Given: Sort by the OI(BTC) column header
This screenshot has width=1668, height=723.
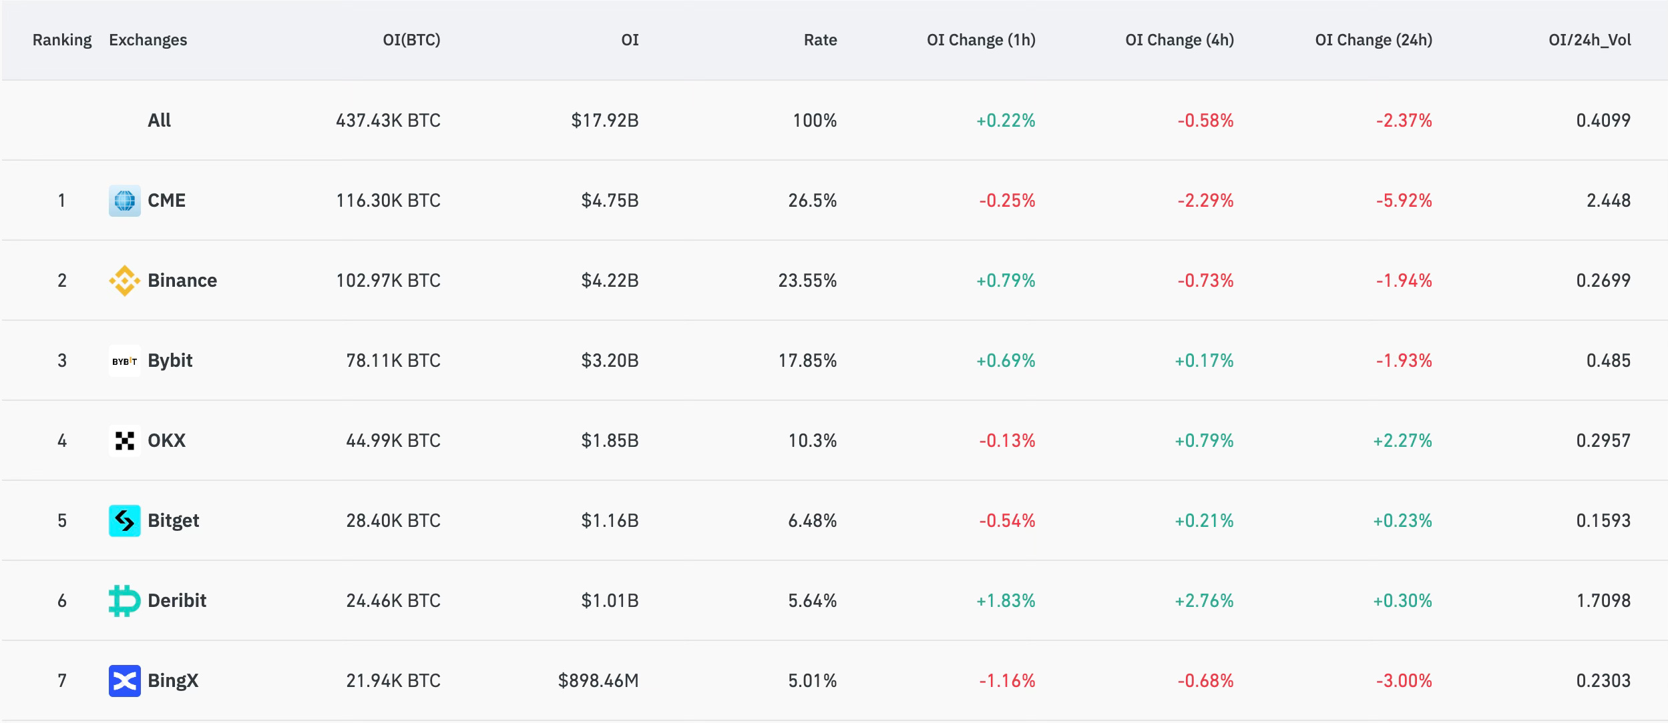Looking at the screenshot, I should pyautogui.click(x=411, y=40).
